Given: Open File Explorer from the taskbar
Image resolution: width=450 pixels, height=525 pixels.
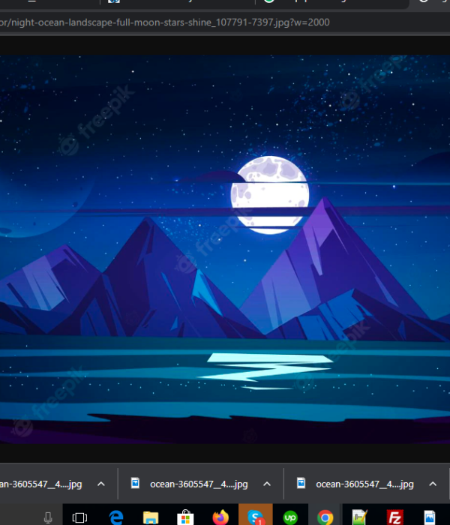Looking at the screenshot, I should pyautogui.click(x=151, y=517).
